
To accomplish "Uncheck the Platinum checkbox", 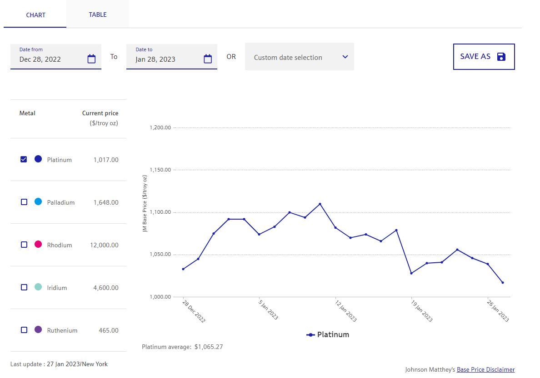I will pos(24,159).
